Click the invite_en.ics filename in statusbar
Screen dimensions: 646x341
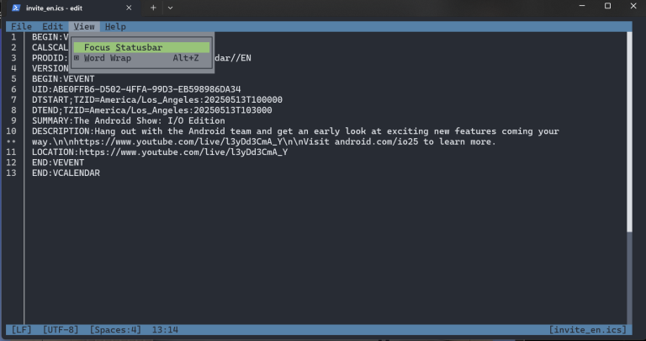(x=588, y=330)
